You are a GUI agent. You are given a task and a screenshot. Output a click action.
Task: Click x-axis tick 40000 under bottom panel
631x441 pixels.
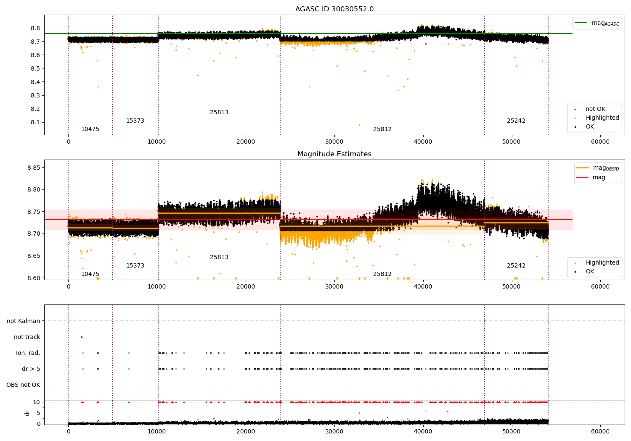tap(423, 431)
